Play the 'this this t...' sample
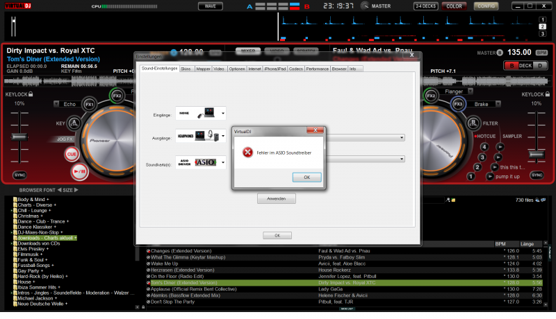This screenshot has height=319, width=556. click(495, 167)
